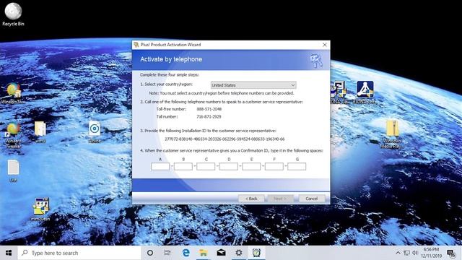Open the Recycle Bin desktop icon
Viewport: 462px width, 260px height.
[13, 14]
